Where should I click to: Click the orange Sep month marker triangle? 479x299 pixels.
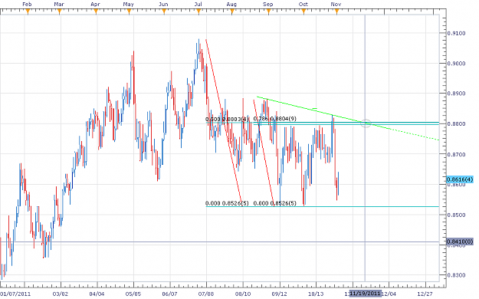coord(268,11)
